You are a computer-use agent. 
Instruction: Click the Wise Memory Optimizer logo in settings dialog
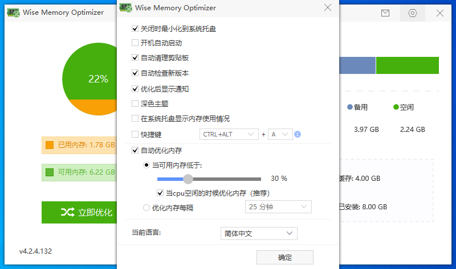[x=125, y=7]
